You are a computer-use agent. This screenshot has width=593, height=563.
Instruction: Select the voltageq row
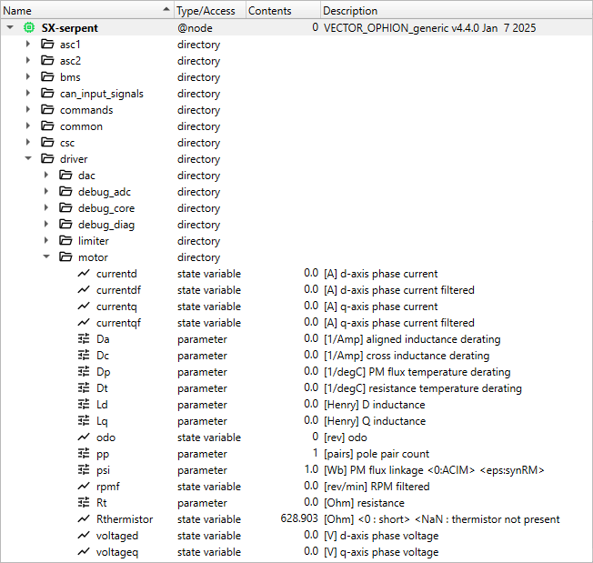(x=296, y=552)
